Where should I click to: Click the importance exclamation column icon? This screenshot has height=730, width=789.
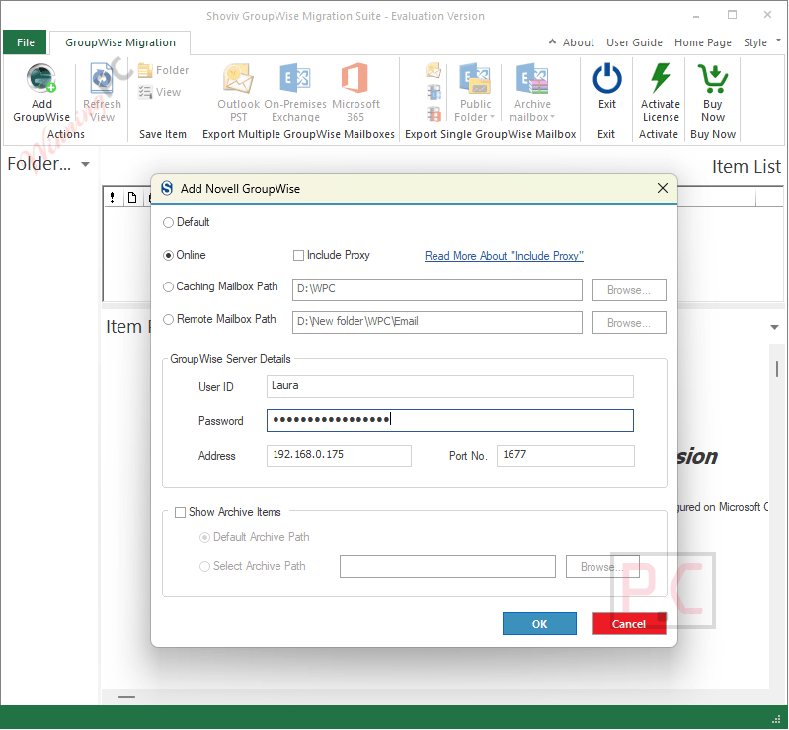pos(113,197)
